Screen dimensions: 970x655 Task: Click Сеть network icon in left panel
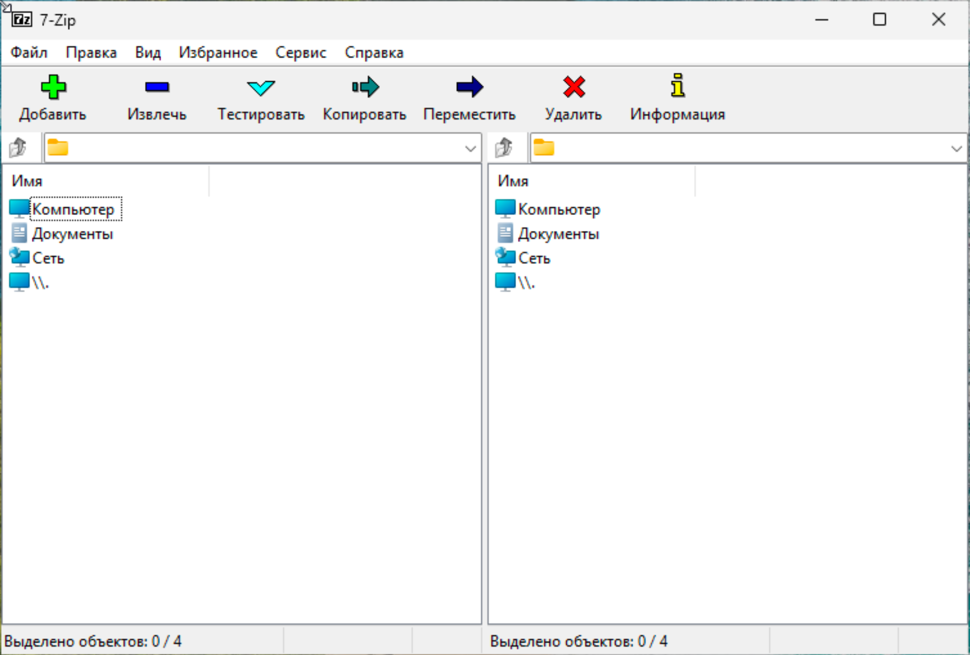(19, 257)
